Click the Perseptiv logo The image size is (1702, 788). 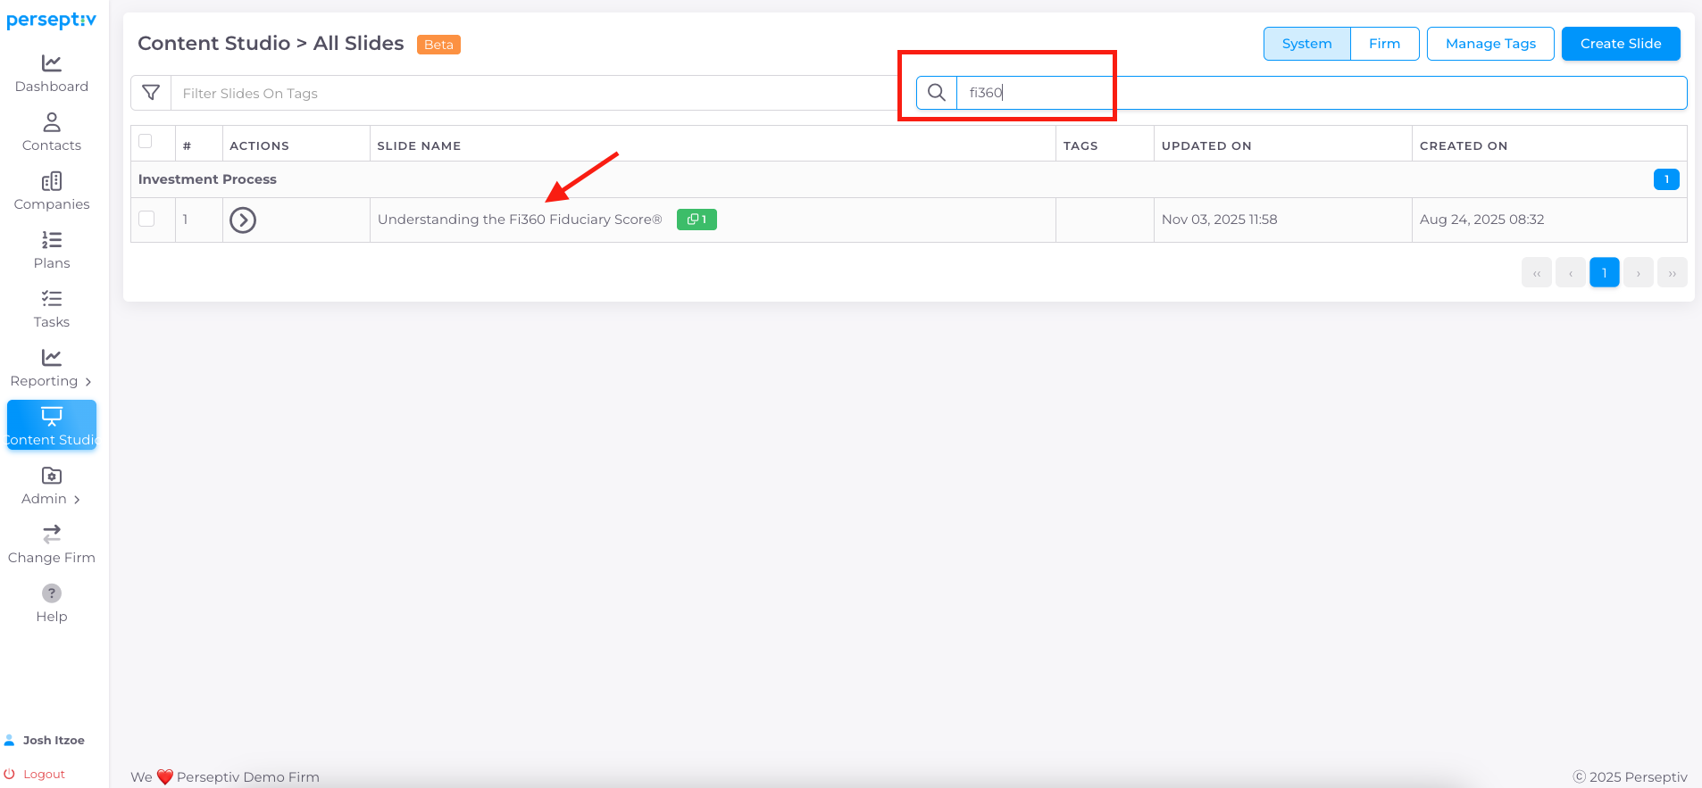tap(51, 20)
